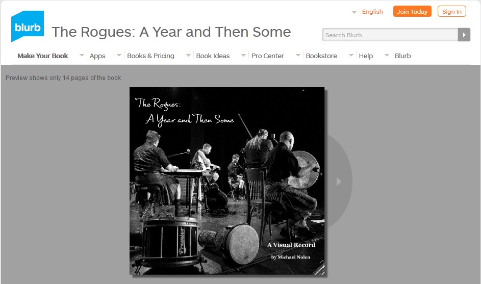Open the dropdown arrow before Help
Viewport: 481px width, 284px height.
click(351, 55)
